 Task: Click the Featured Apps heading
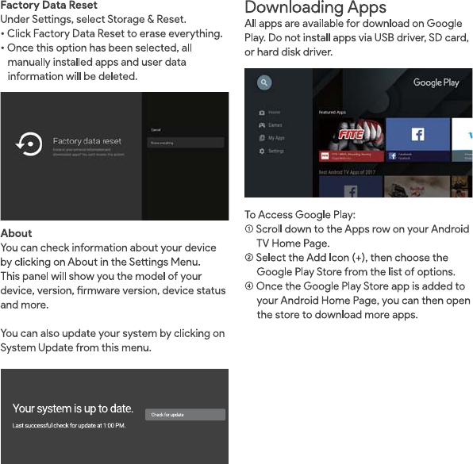coord(332,112)
